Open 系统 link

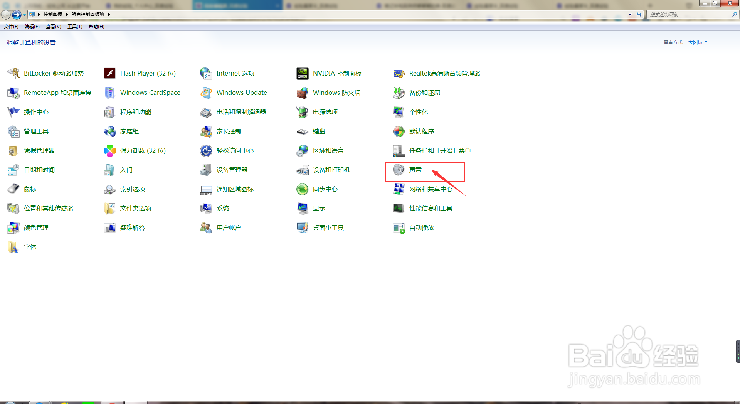(223, 208)
